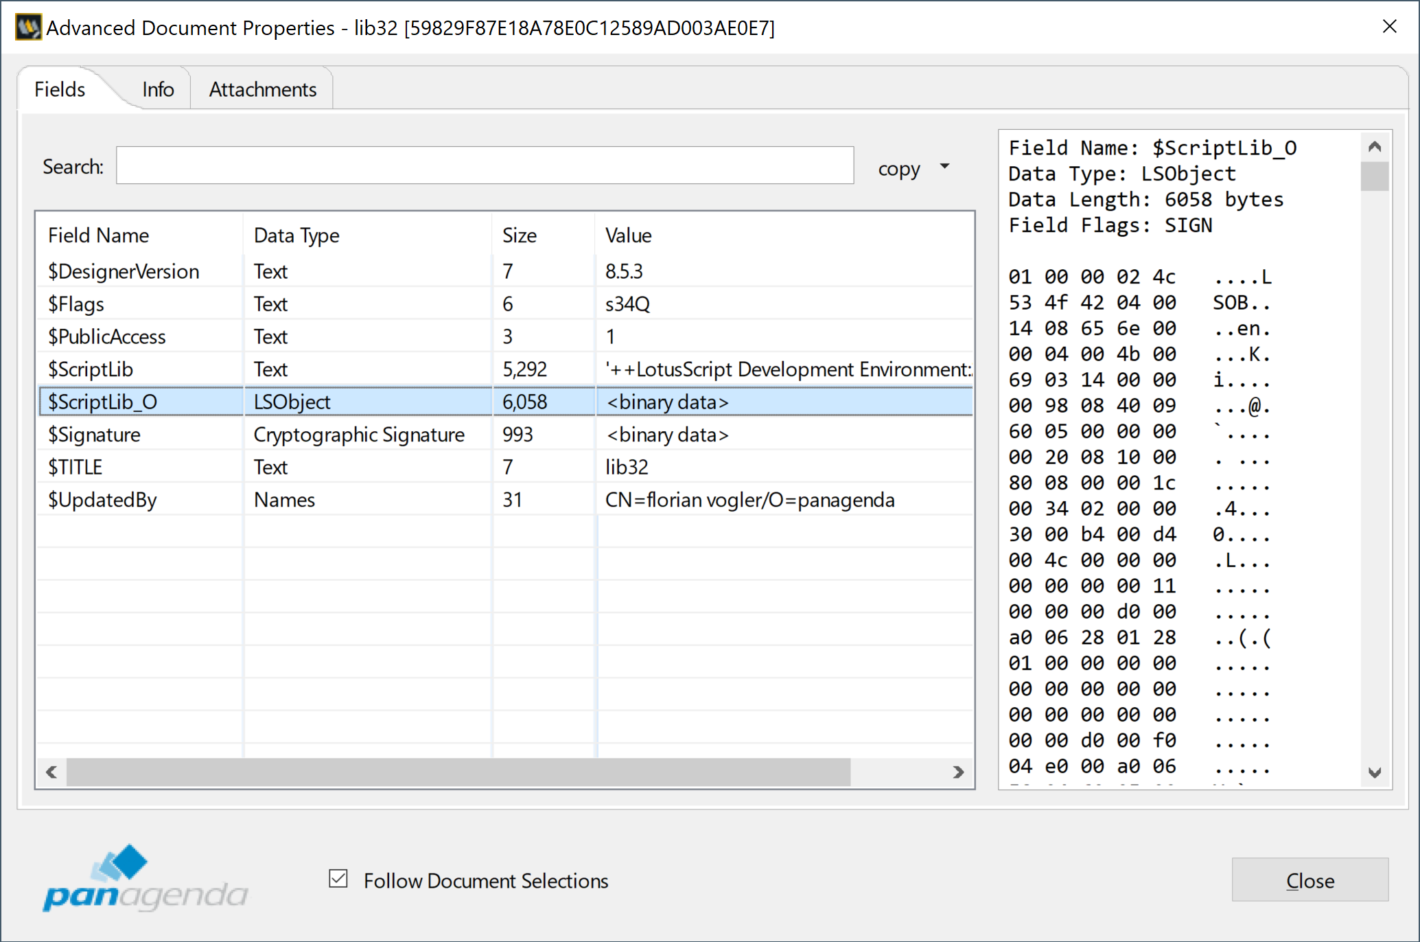Select the Fields tab
The image size is (1420, 942).
click(60, 89)
